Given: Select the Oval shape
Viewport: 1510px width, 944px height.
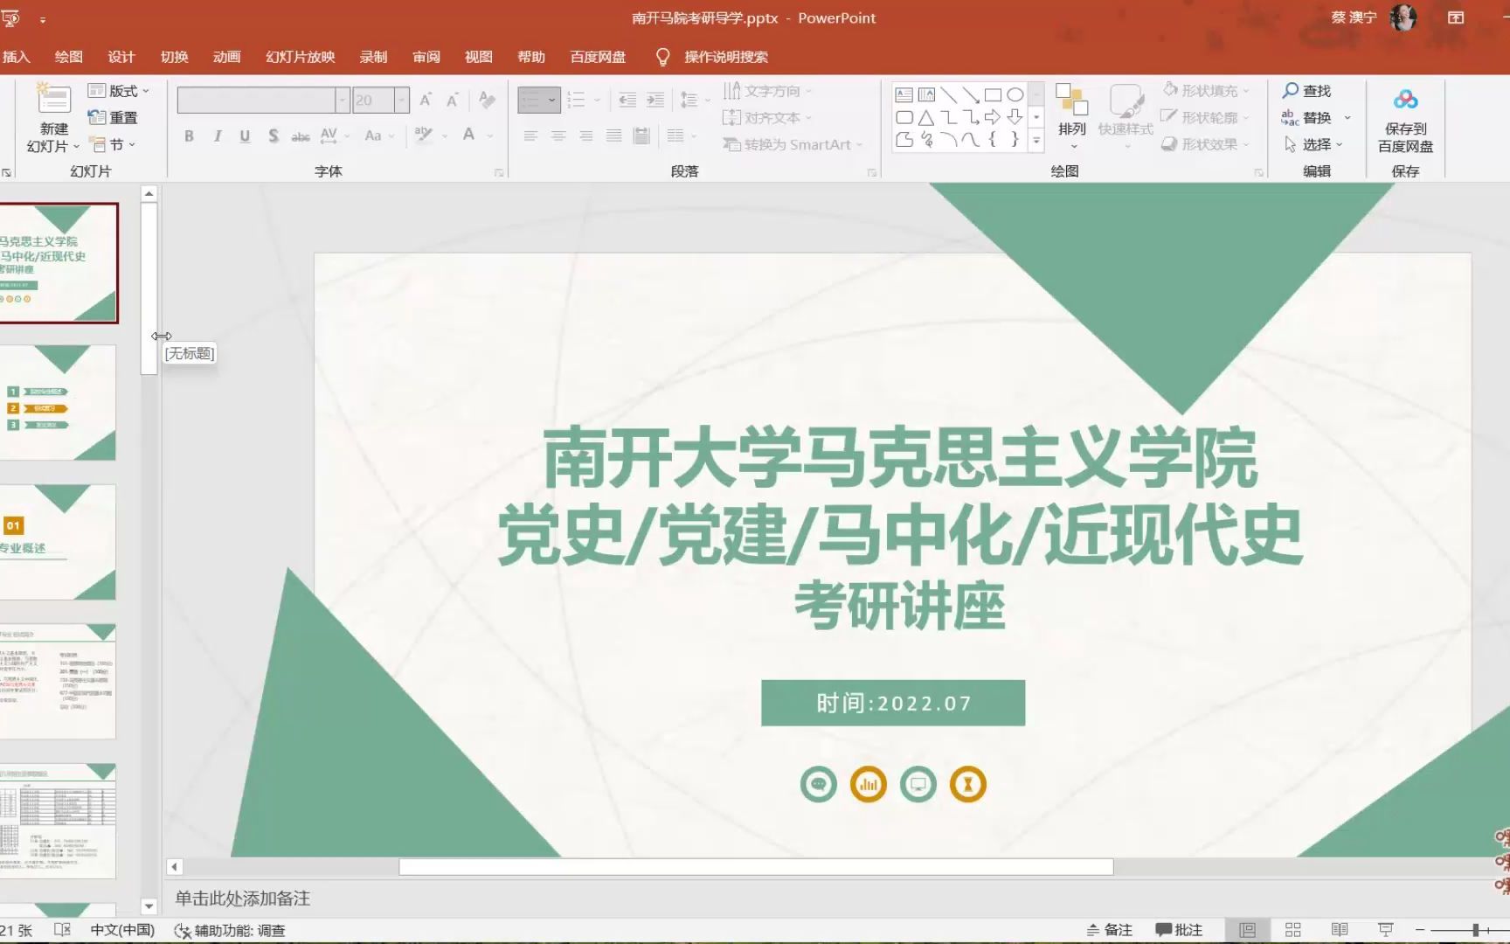Looking at the screenshot, I should (1015, 95).
